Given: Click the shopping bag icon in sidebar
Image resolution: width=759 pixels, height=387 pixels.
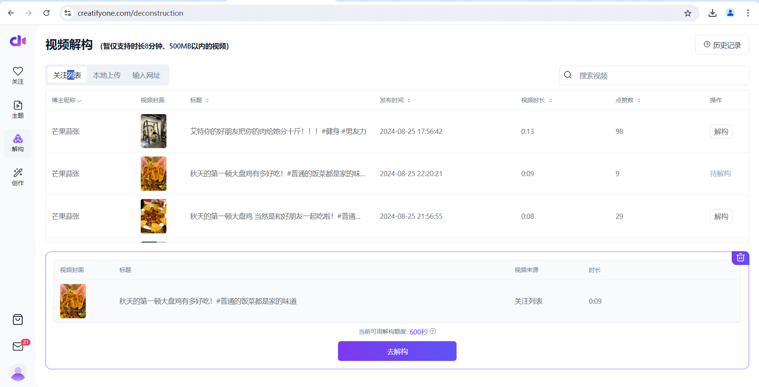Looking at the screenshot, I should pos(17,319).
